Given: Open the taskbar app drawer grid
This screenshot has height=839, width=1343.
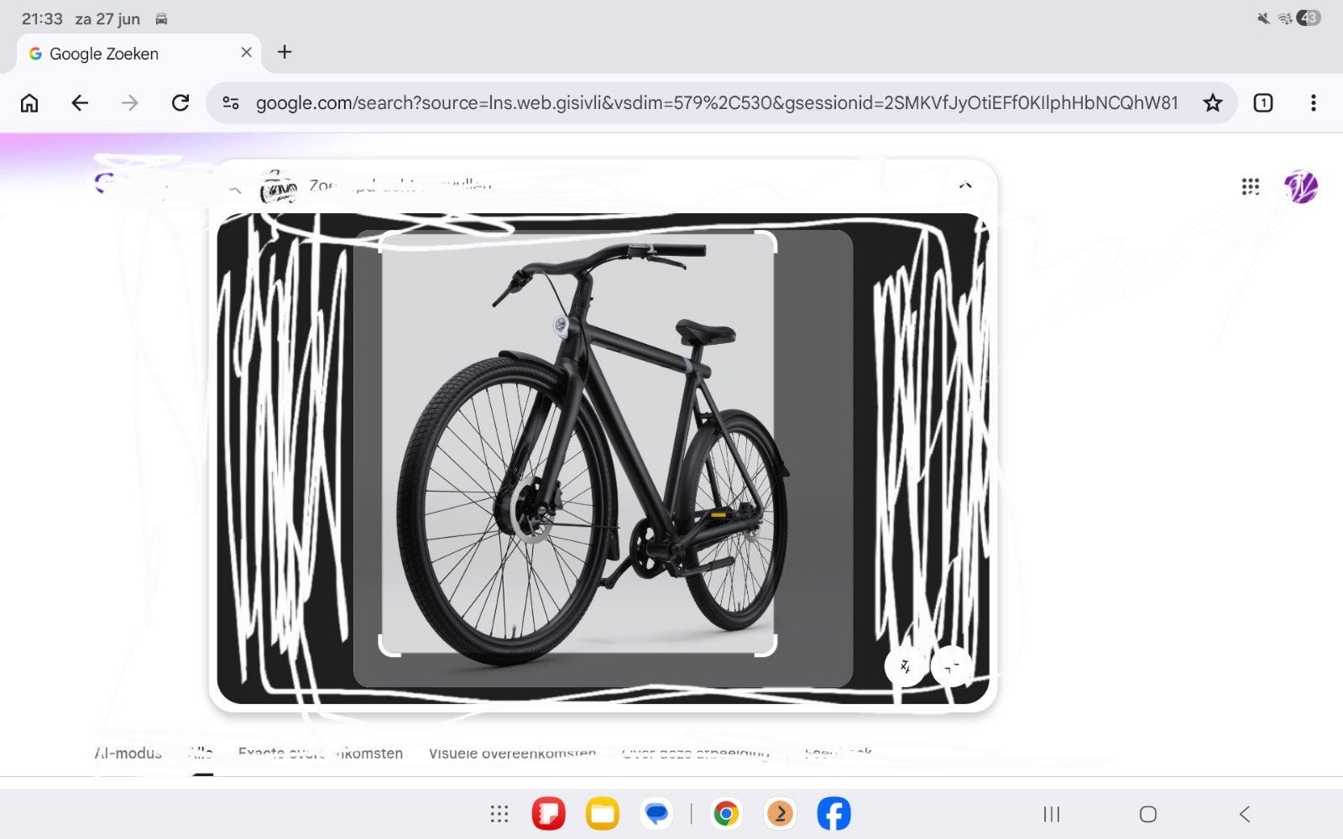Looking at the screenshot, I should (499, 814).
